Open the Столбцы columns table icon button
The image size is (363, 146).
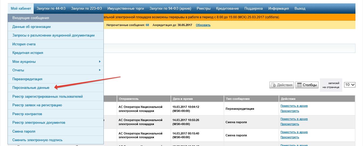pyautogui.click(x=307, y=85)
